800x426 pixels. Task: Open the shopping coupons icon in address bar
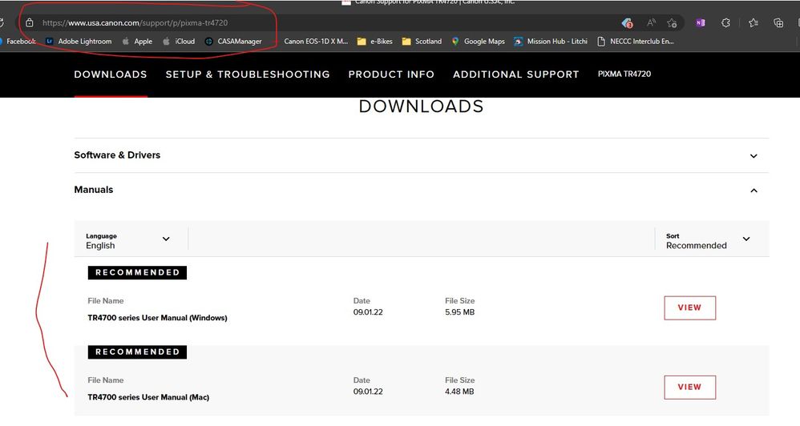pyautogui.click(x=627, y=23)
